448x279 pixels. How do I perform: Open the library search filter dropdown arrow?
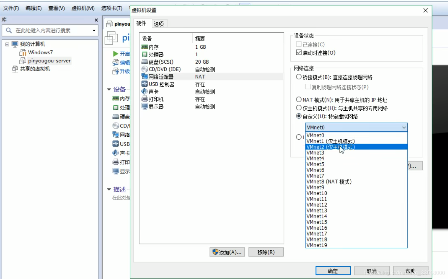click(94, 31)
